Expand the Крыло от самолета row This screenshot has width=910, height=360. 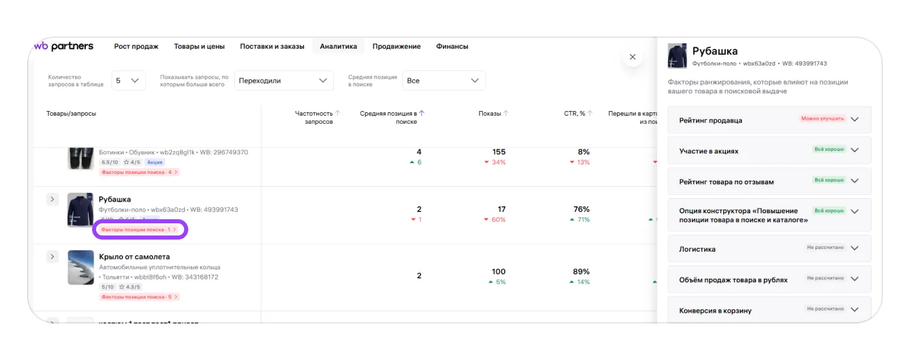click(x=52, y=257)
